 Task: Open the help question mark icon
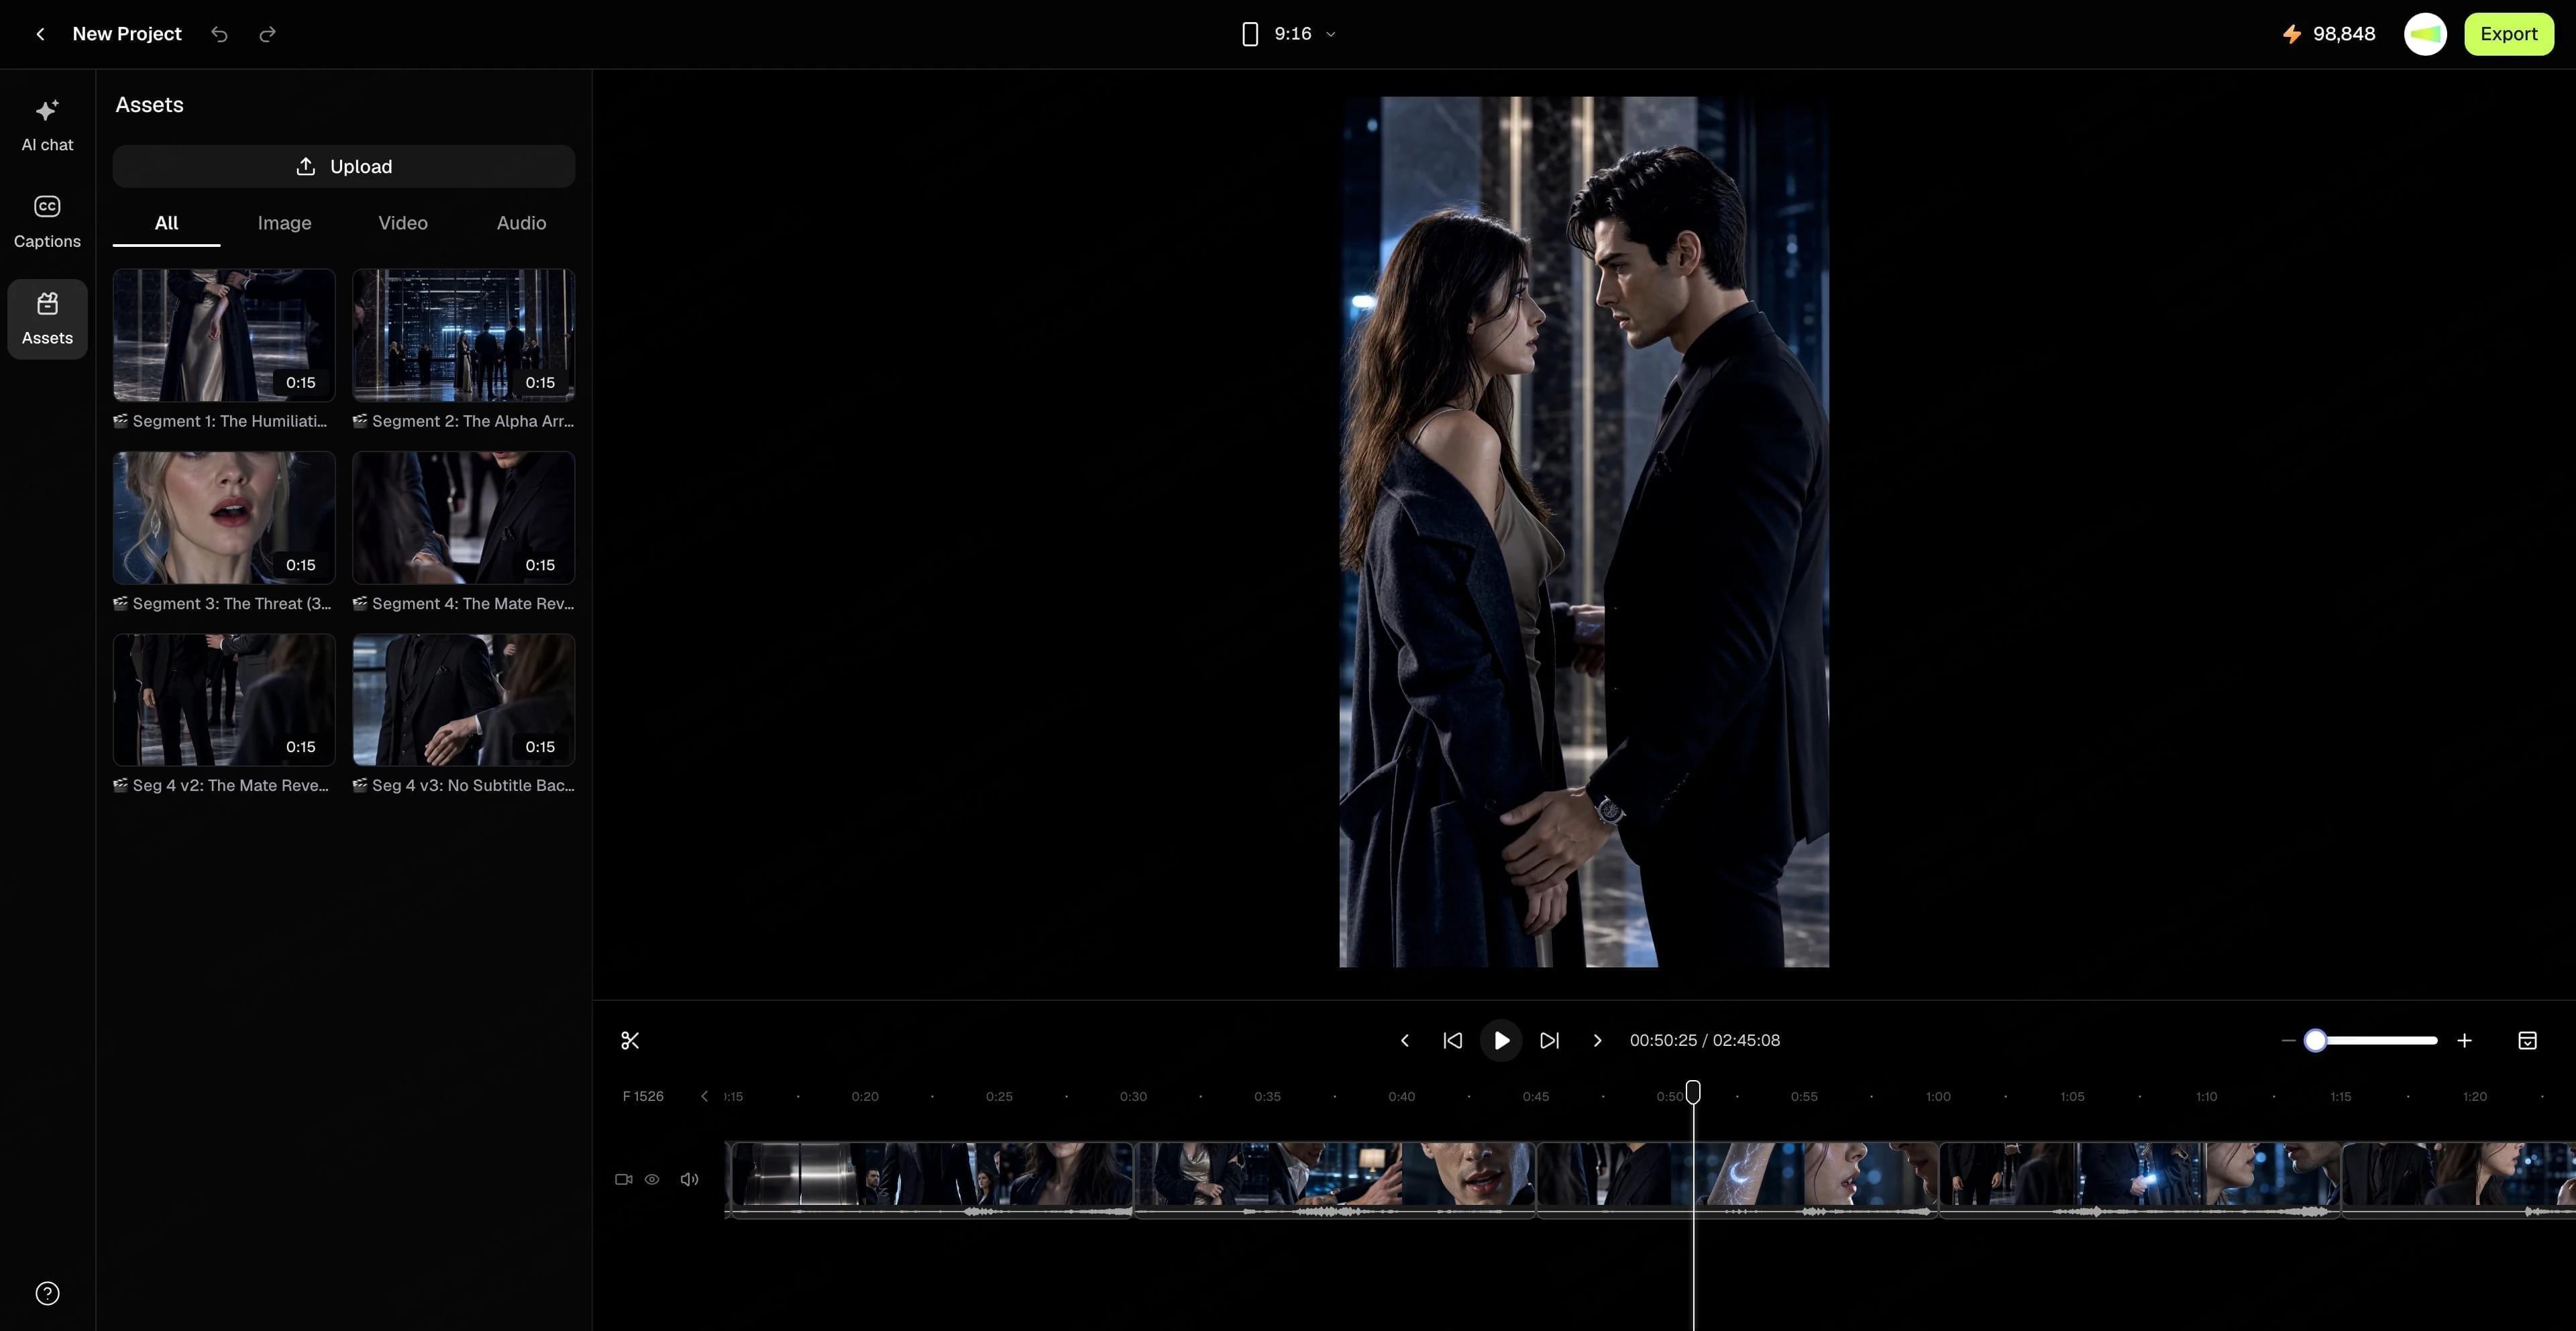pyautogui.click(x=47, y=1293)
